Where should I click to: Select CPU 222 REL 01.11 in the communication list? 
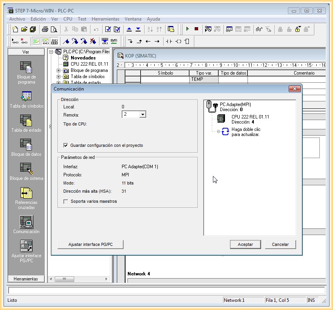tap(250, 117)
